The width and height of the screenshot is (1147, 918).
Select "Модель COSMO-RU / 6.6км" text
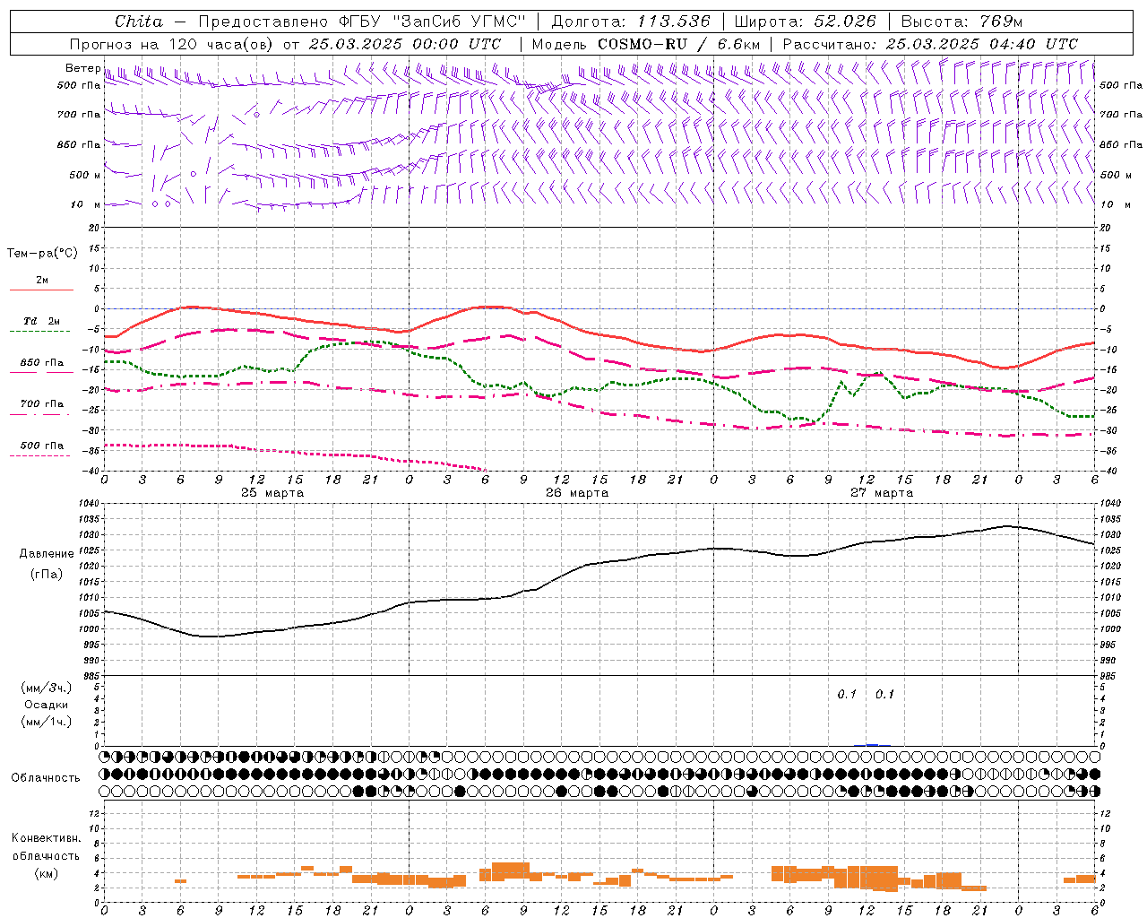point(645,44)
